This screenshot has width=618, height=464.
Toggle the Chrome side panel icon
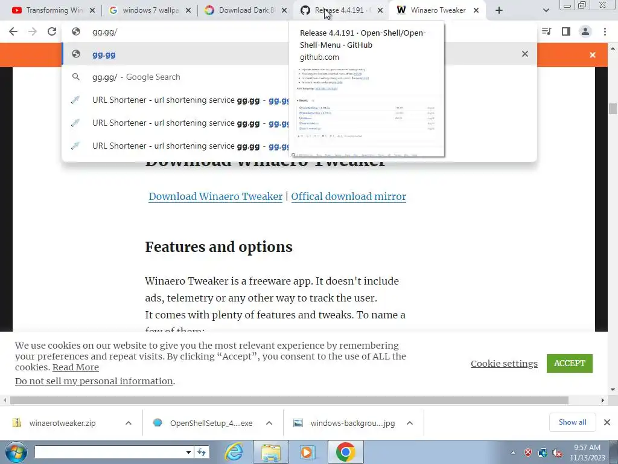pyautogui.click(x=566, y=31)
